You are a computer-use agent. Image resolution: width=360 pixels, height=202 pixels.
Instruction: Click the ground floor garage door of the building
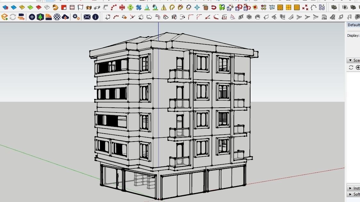point(183,185)
